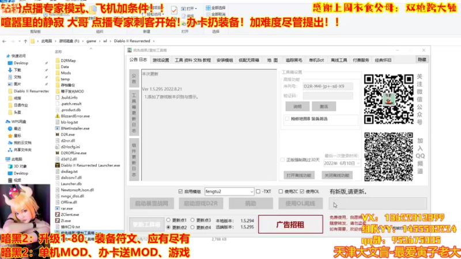Click the 序列号 serial number field

click(x=327, y=86)
